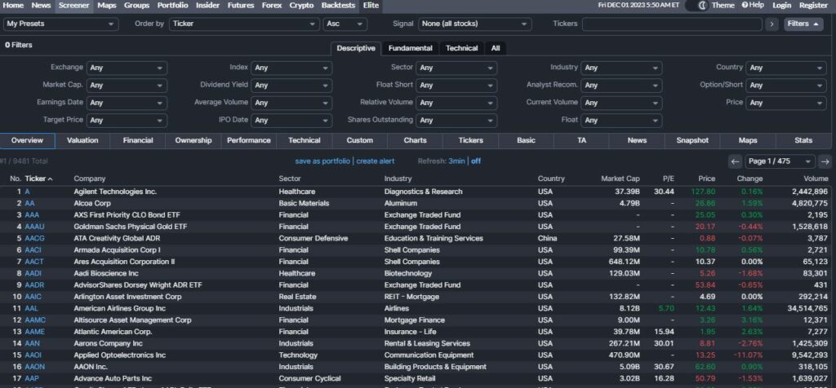The width and height of the screenshot is (836, 388).
Task: Sort by the Market Cap column header
Action: (x=620, y=179)
